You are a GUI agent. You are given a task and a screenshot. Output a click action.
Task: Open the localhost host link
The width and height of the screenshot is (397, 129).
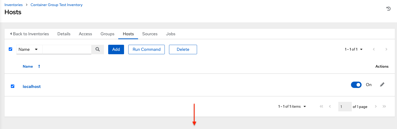[x=32, y=86]
